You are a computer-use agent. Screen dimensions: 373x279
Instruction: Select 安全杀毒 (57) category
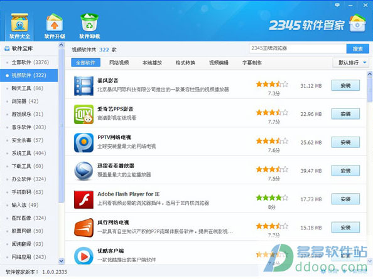tap(29, 140)
